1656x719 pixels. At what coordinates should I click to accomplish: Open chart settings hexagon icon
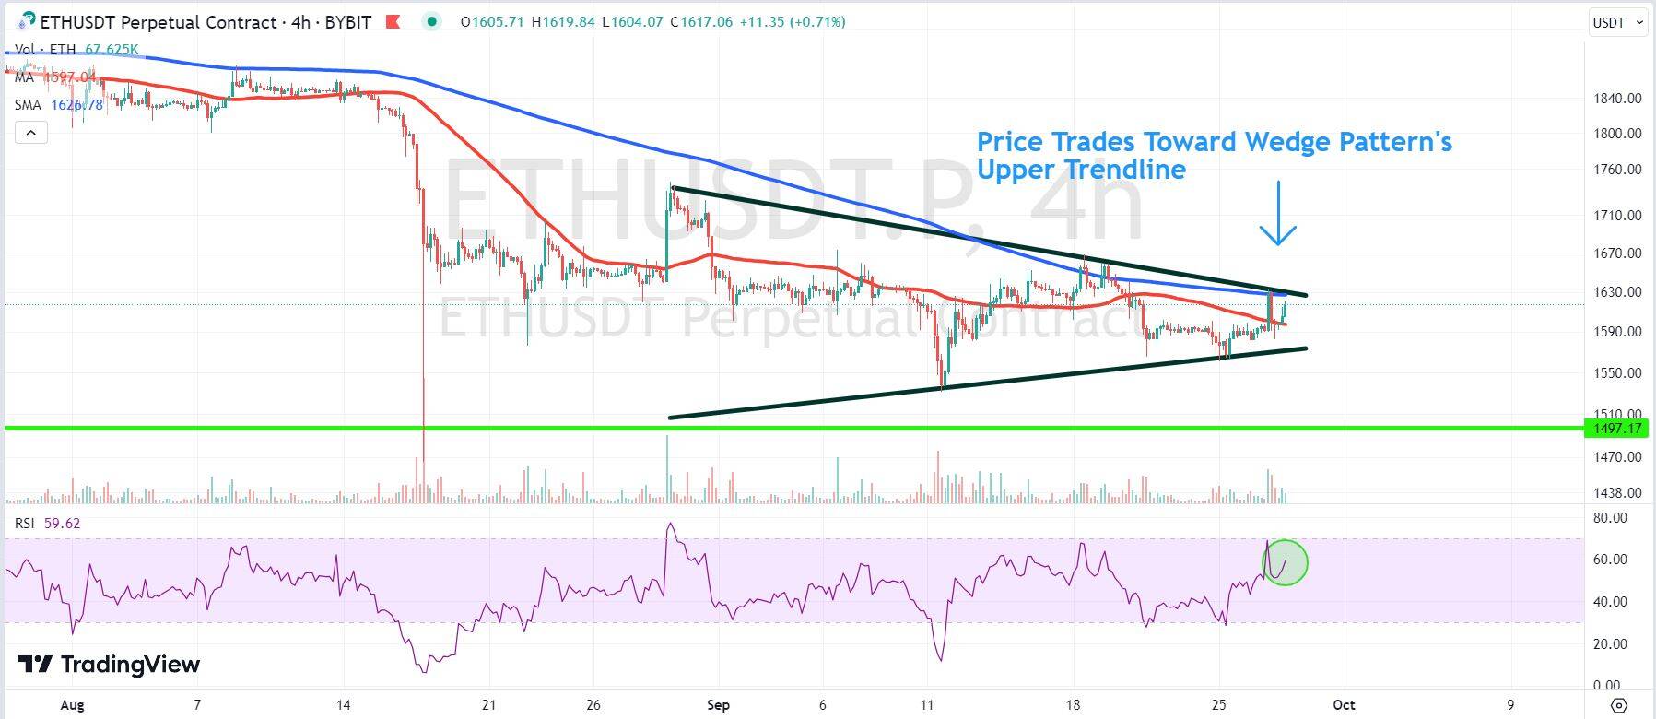pyautogui.click(x=1619, y=705)
